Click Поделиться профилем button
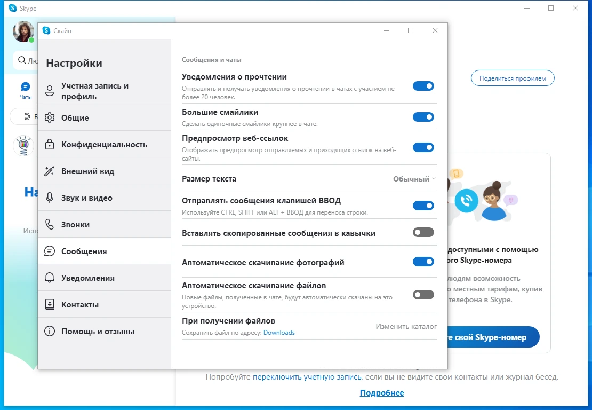The image size is (592, 410). [x=513, y=78]
